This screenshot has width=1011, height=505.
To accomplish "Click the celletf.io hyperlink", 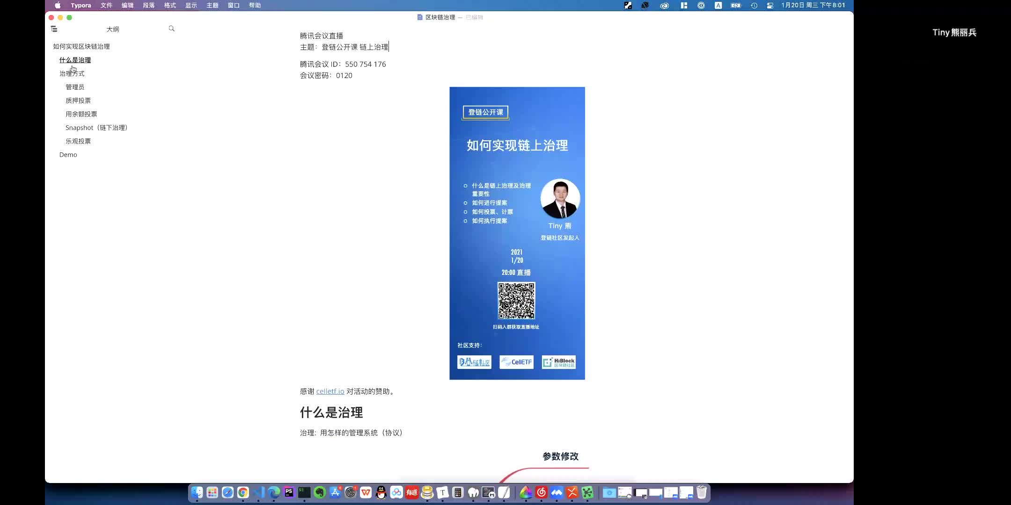I will click(330, 391).
